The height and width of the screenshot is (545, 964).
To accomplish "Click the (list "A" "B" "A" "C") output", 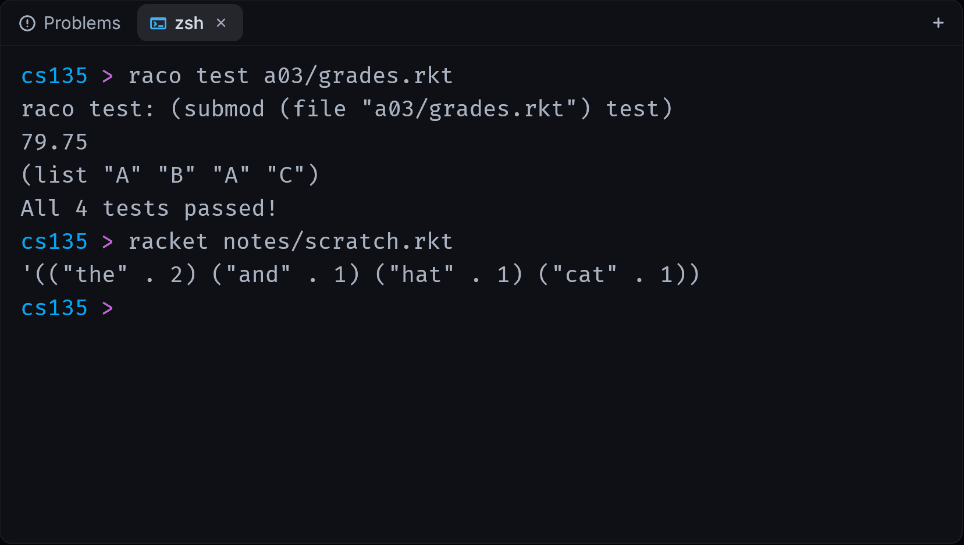I will pyautogui.click(x=170, y=175).
